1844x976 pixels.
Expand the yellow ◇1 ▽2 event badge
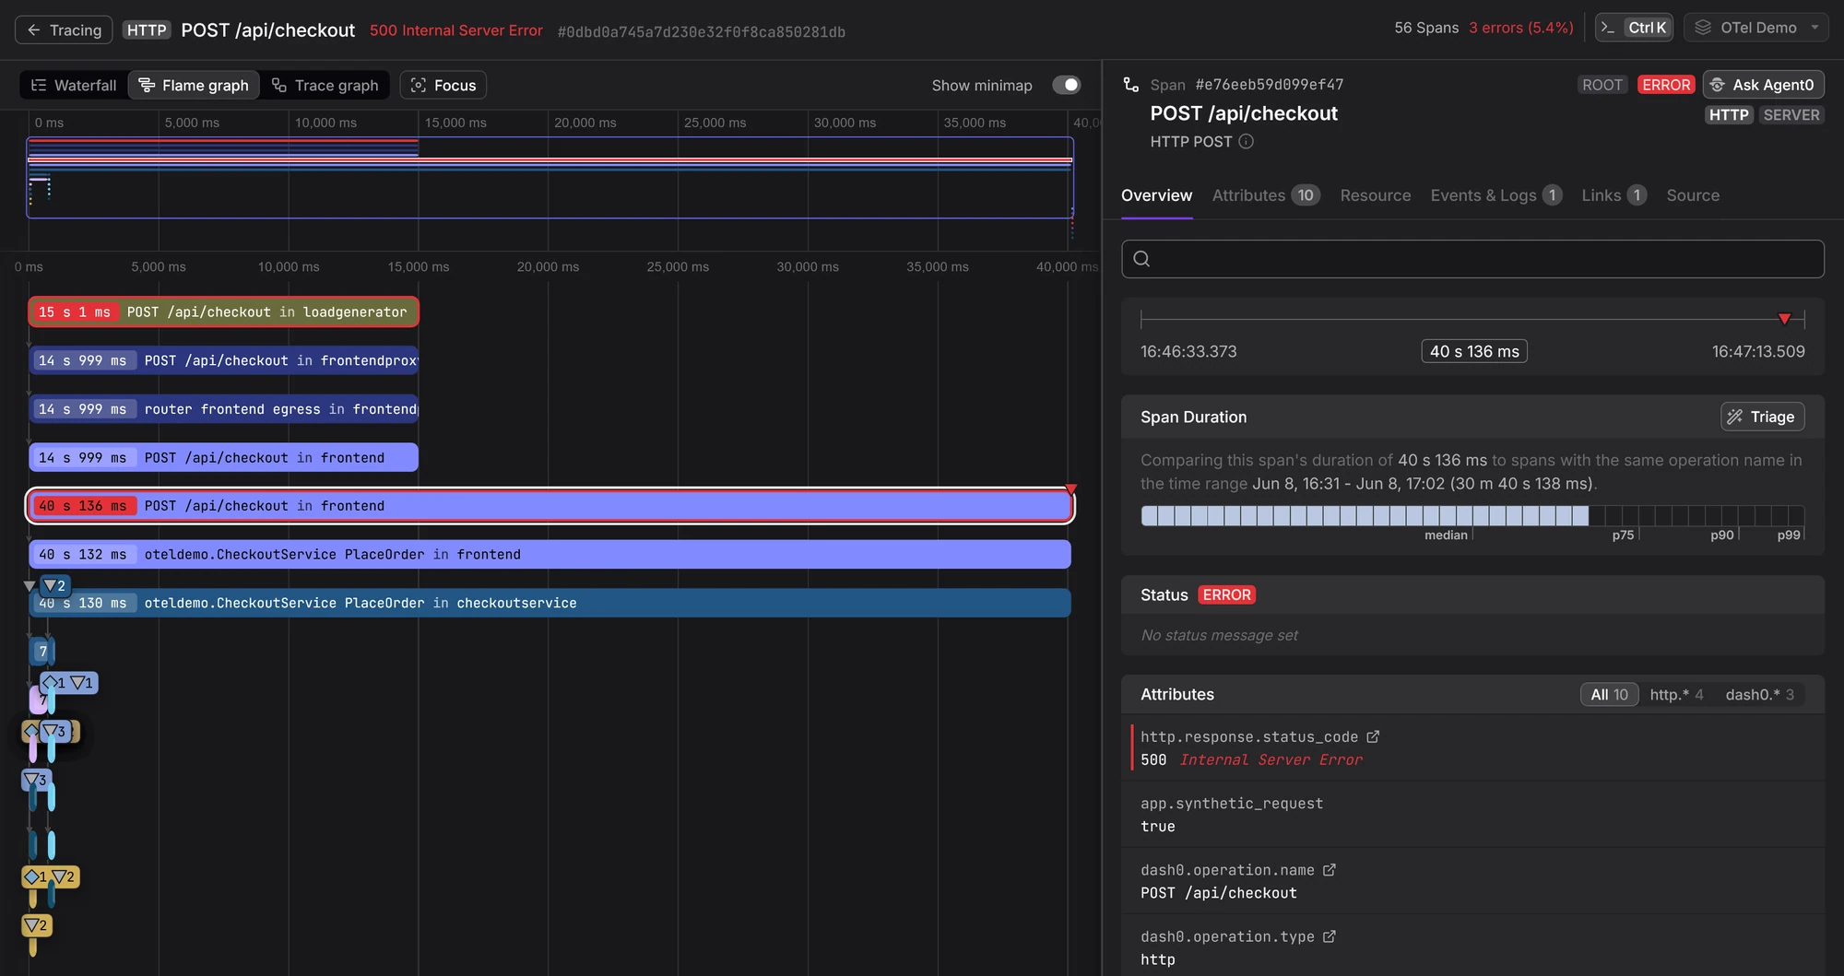tap(51, 876)
